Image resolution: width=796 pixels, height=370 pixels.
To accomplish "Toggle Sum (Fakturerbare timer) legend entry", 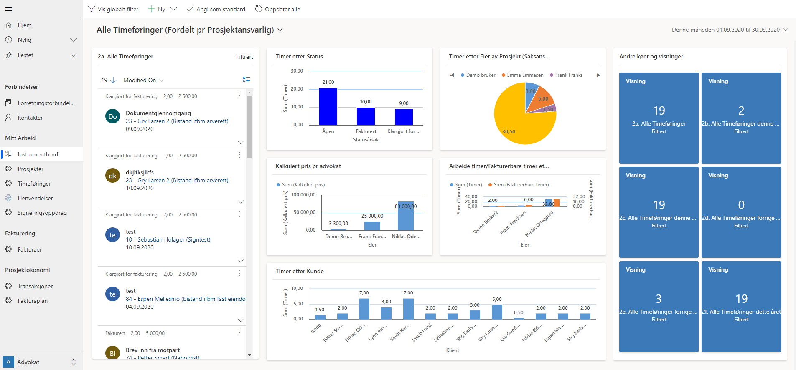I will pos(519,185).
